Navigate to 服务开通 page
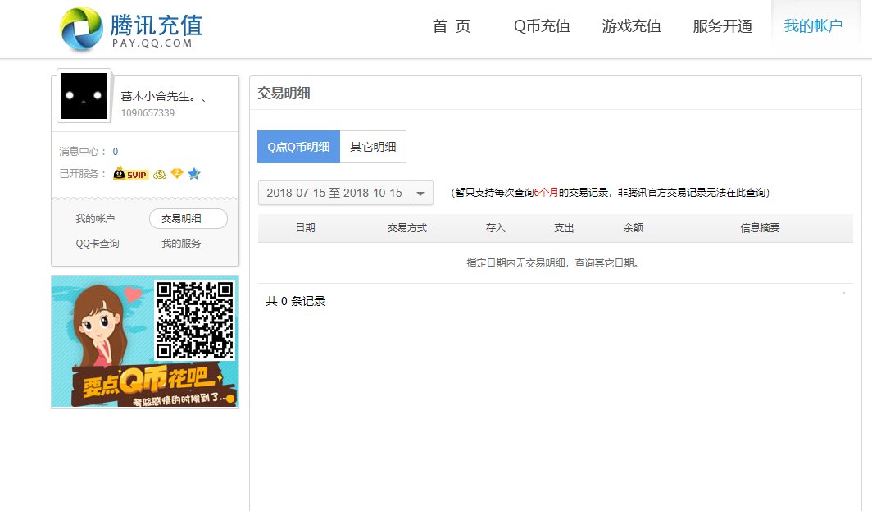This screenshot has width=872, height=511. [722, 26]
